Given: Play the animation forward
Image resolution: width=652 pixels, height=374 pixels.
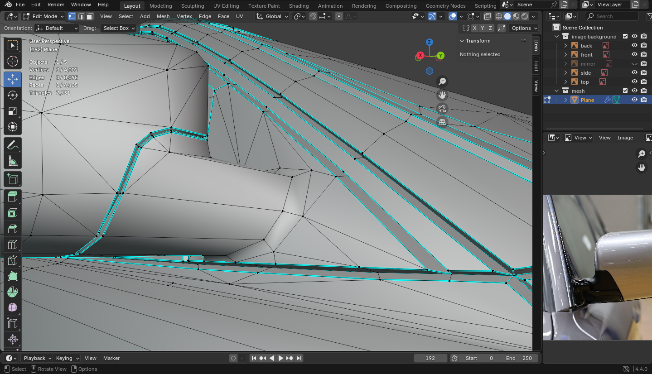Looking at the screenshot, I should click(x=280, y=358).
